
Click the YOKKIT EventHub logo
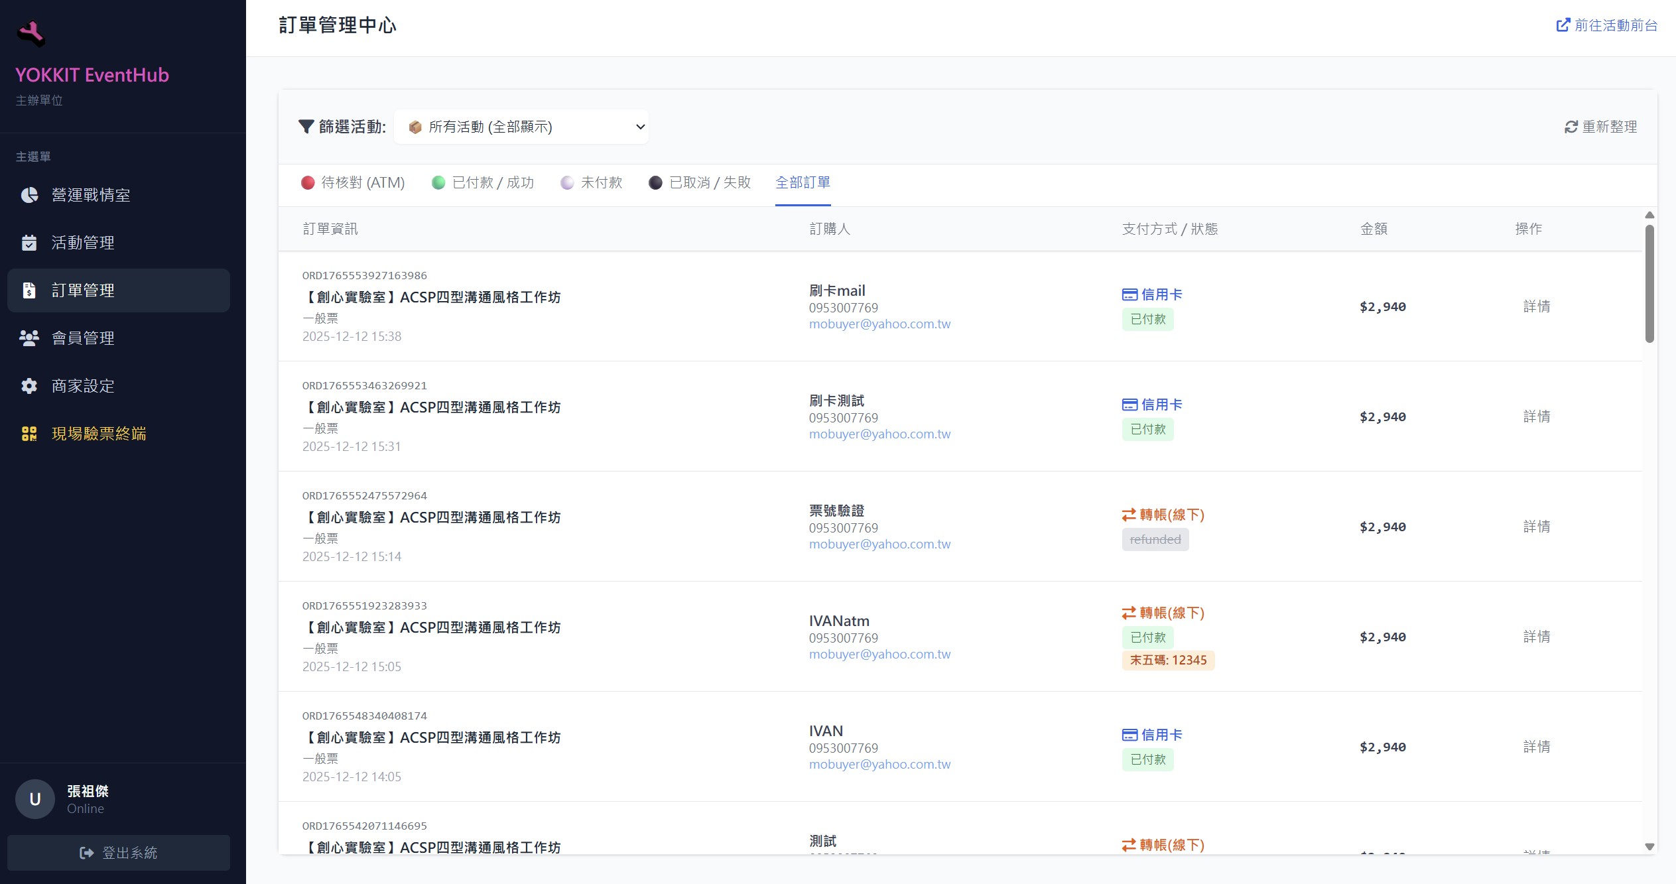coord(32,33)
